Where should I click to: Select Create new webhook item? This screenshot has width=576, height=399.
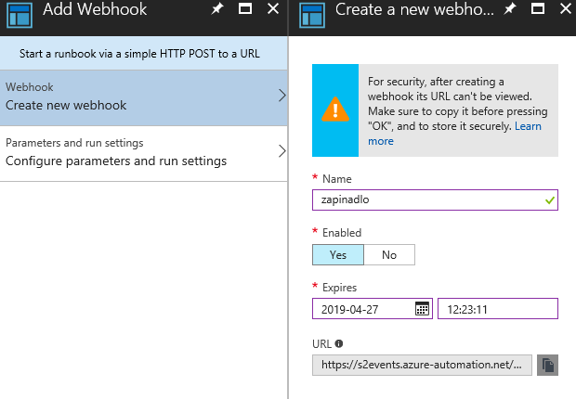click(144, 98)
